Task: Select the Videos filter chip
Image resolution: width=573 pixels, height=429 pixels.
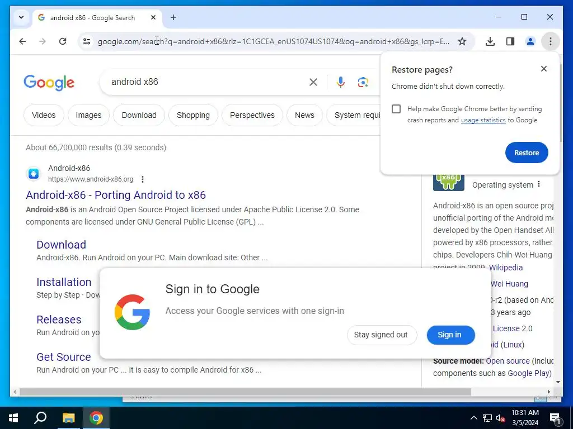Action: click(44, 115)
